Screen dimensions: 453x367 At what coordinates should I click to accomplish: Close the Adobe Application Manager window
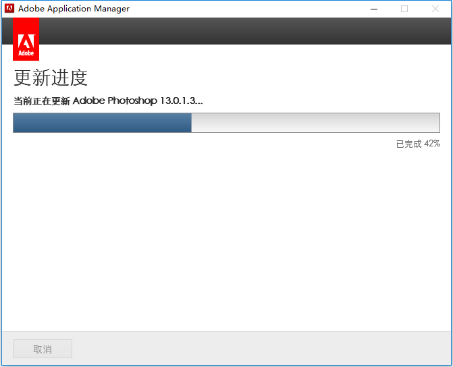pyautogui.click(x=435, y=9)
